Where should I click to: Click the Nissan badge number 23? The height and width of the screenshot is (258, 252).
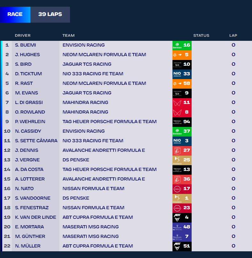(x=182, y=208)
